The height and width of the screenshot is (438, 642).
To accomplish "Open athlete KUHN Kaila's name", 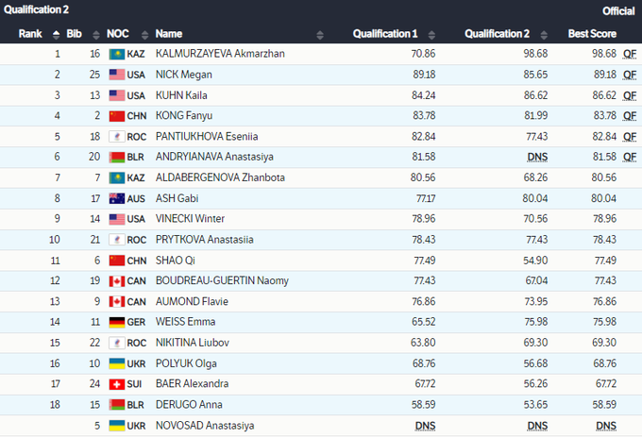I will pyautogui.click(x=181, y=95).
